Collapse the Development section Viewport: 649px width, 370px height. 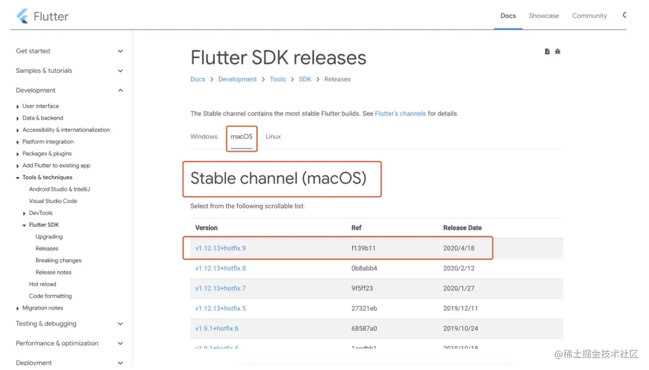tap(120, 90)
